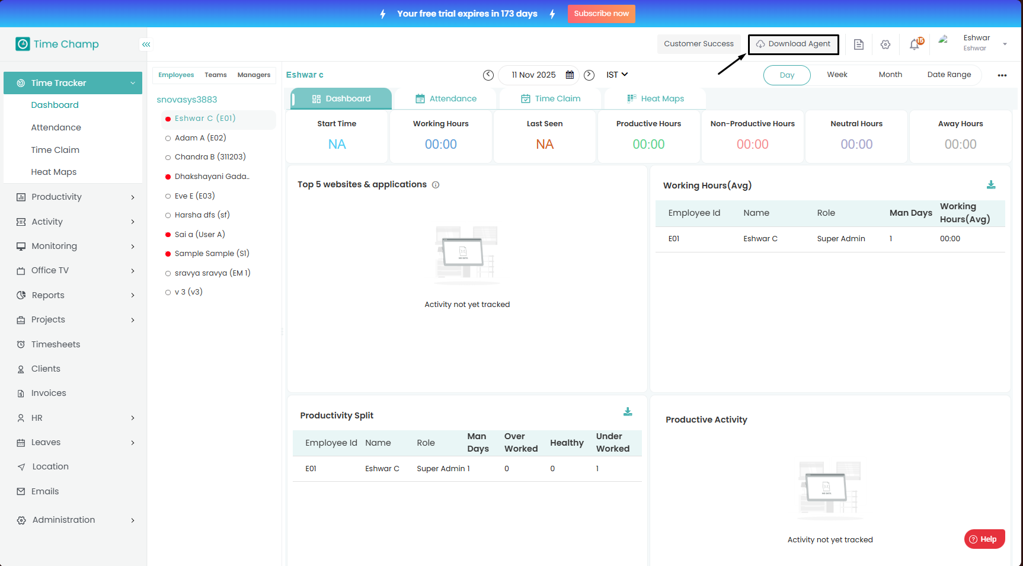Click the document icon in top header

click(858, 44)
